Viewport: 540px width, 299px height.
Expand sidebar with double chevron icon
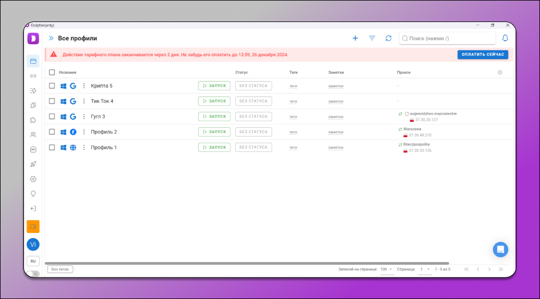tap(51, 38)
